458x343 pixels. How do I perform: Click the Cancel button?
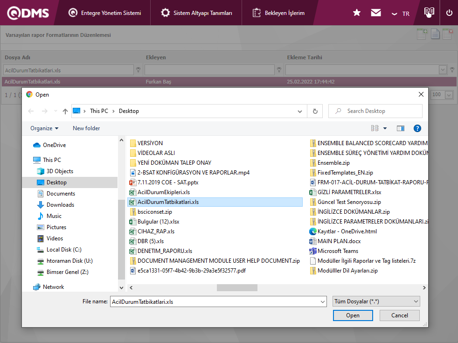[x=399, y=315]
